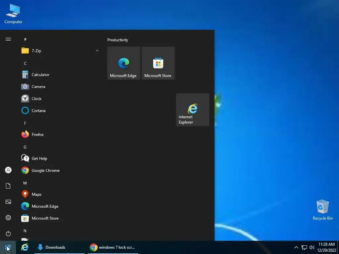Viewport: 339px width, 254px height.
Task: Open the clock and date flyout
Action: pyautogui.click(x=326, y=247)
